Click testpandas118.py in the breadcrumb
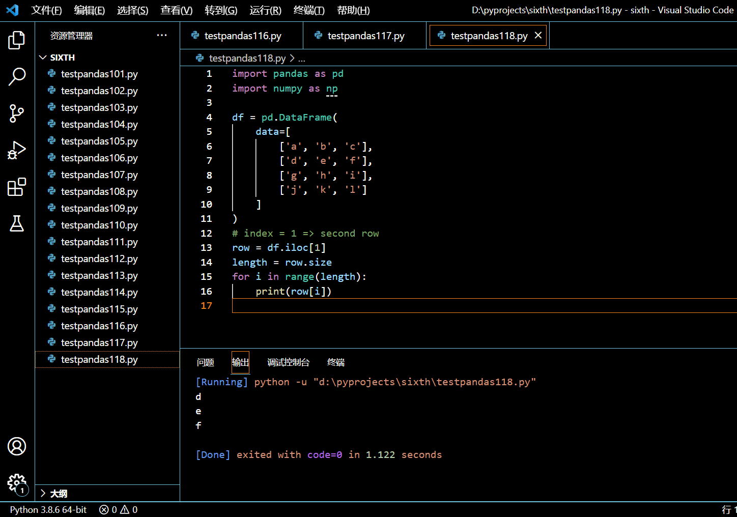The width and height of the screenshot is (737, 517). pyautogui.click(x=247, y=58)
